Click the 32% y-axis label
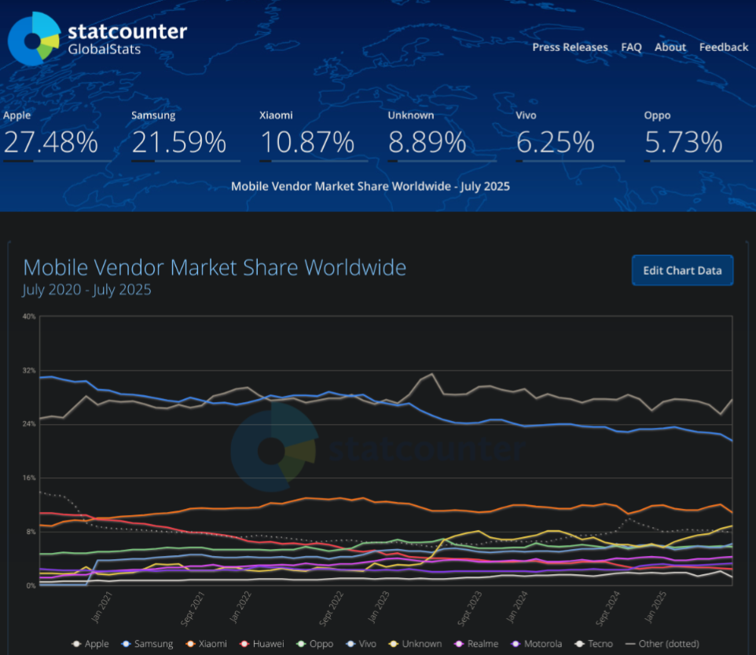The height and width of the screenshot is (655, 756). point(29,371)
